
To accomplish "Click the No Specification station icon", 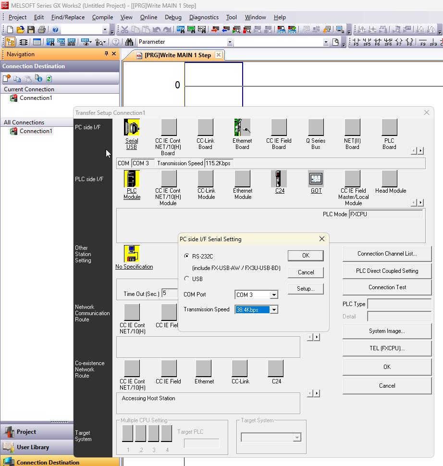I will [x=132, y=253].
